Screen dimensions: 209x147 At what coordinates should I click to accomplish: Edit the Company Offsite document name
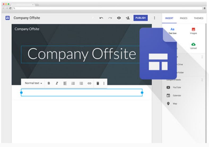pyautogui.click(x=27, y=18)
